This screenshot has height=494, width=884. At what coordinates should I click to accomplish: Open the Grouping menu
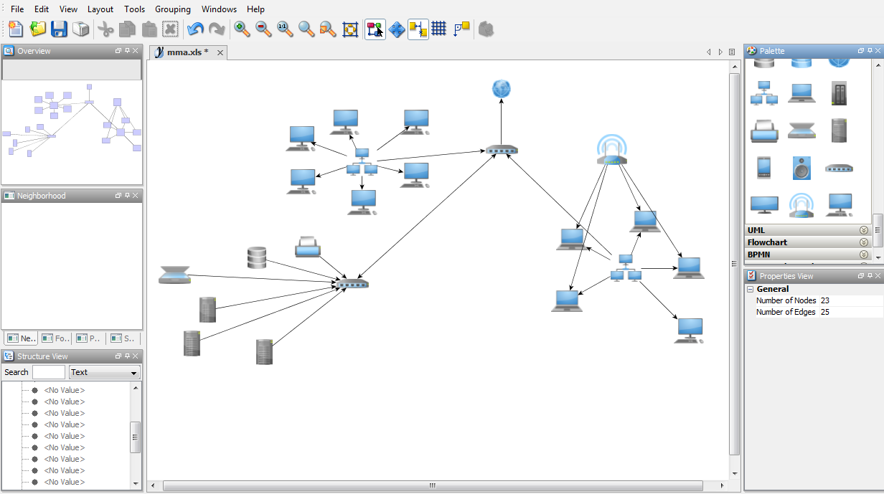(x=173, y=9)
